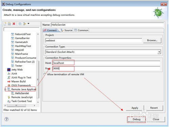Image resolution: width=169 pixels, height=127 pixels.
Task: Click the horizontal scrollbar thumb in tree
Action: (16, 106)
